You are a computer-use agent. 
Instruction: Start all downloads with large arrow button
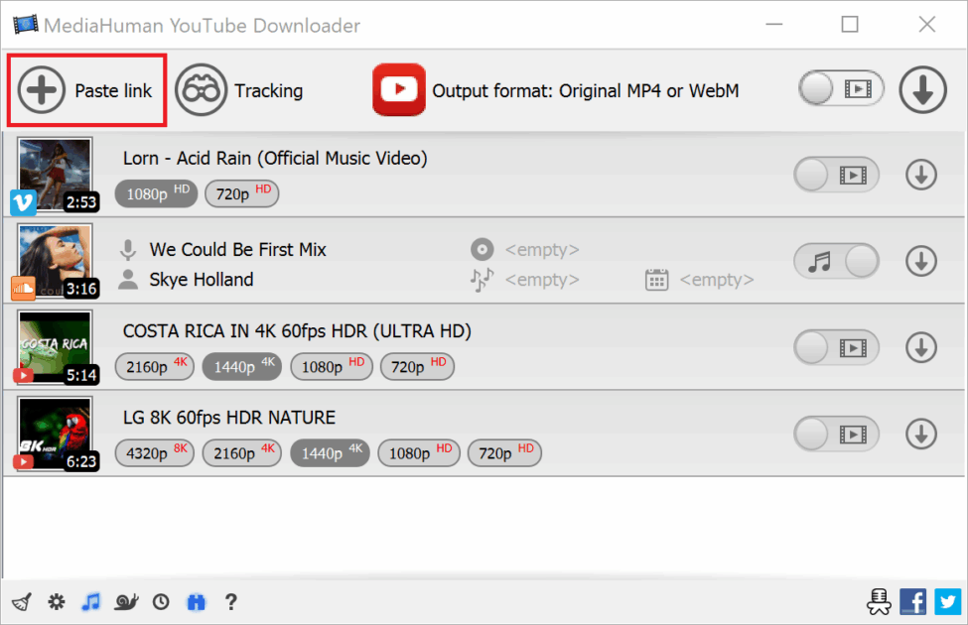922,90
